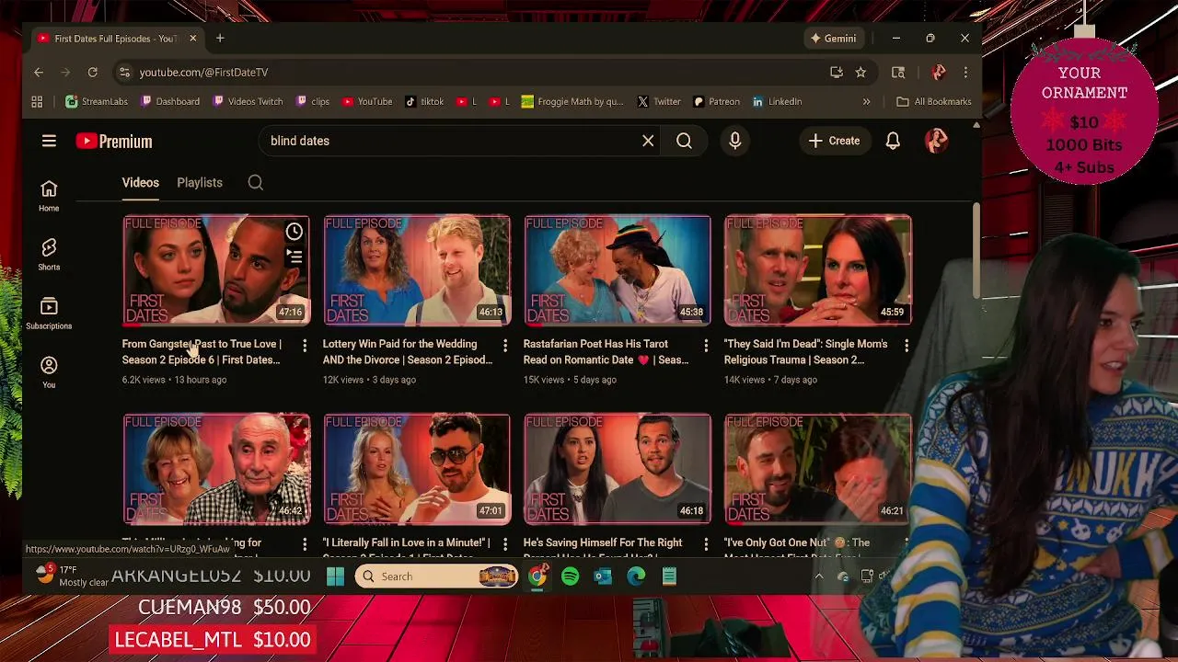Image resolution: width=1178 pixels, height=662 pixels.
Task: Open the Dashboard bookmark
Action: point(170,102)
